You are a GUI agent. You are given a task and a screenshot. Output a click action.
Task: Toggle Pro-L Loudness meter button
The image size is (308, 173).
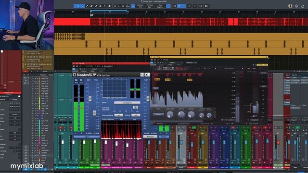tap(231, 120)
